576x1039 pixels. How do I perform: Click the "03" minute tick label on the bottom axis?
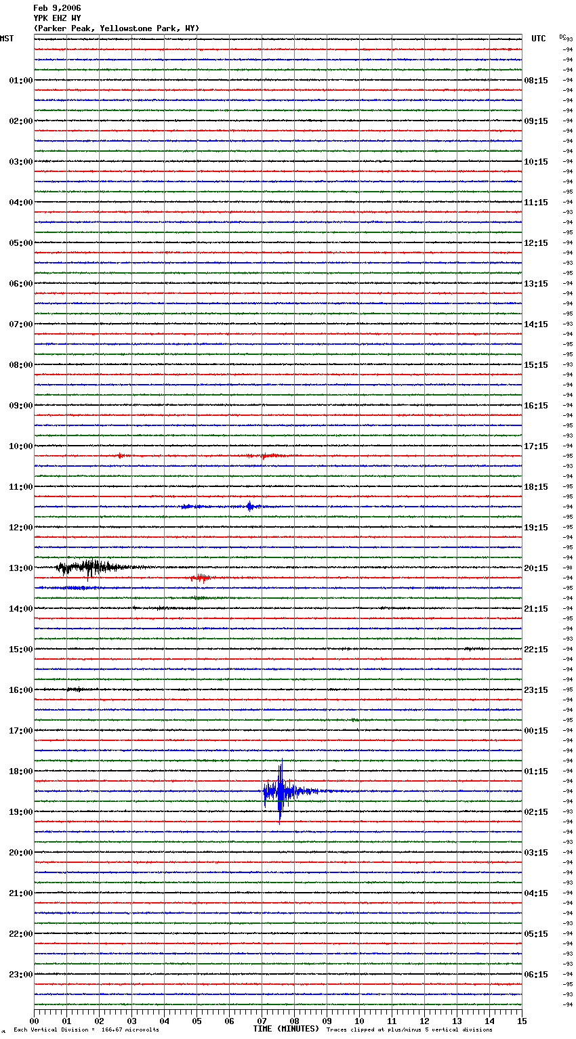click(x=131, y=1021)
